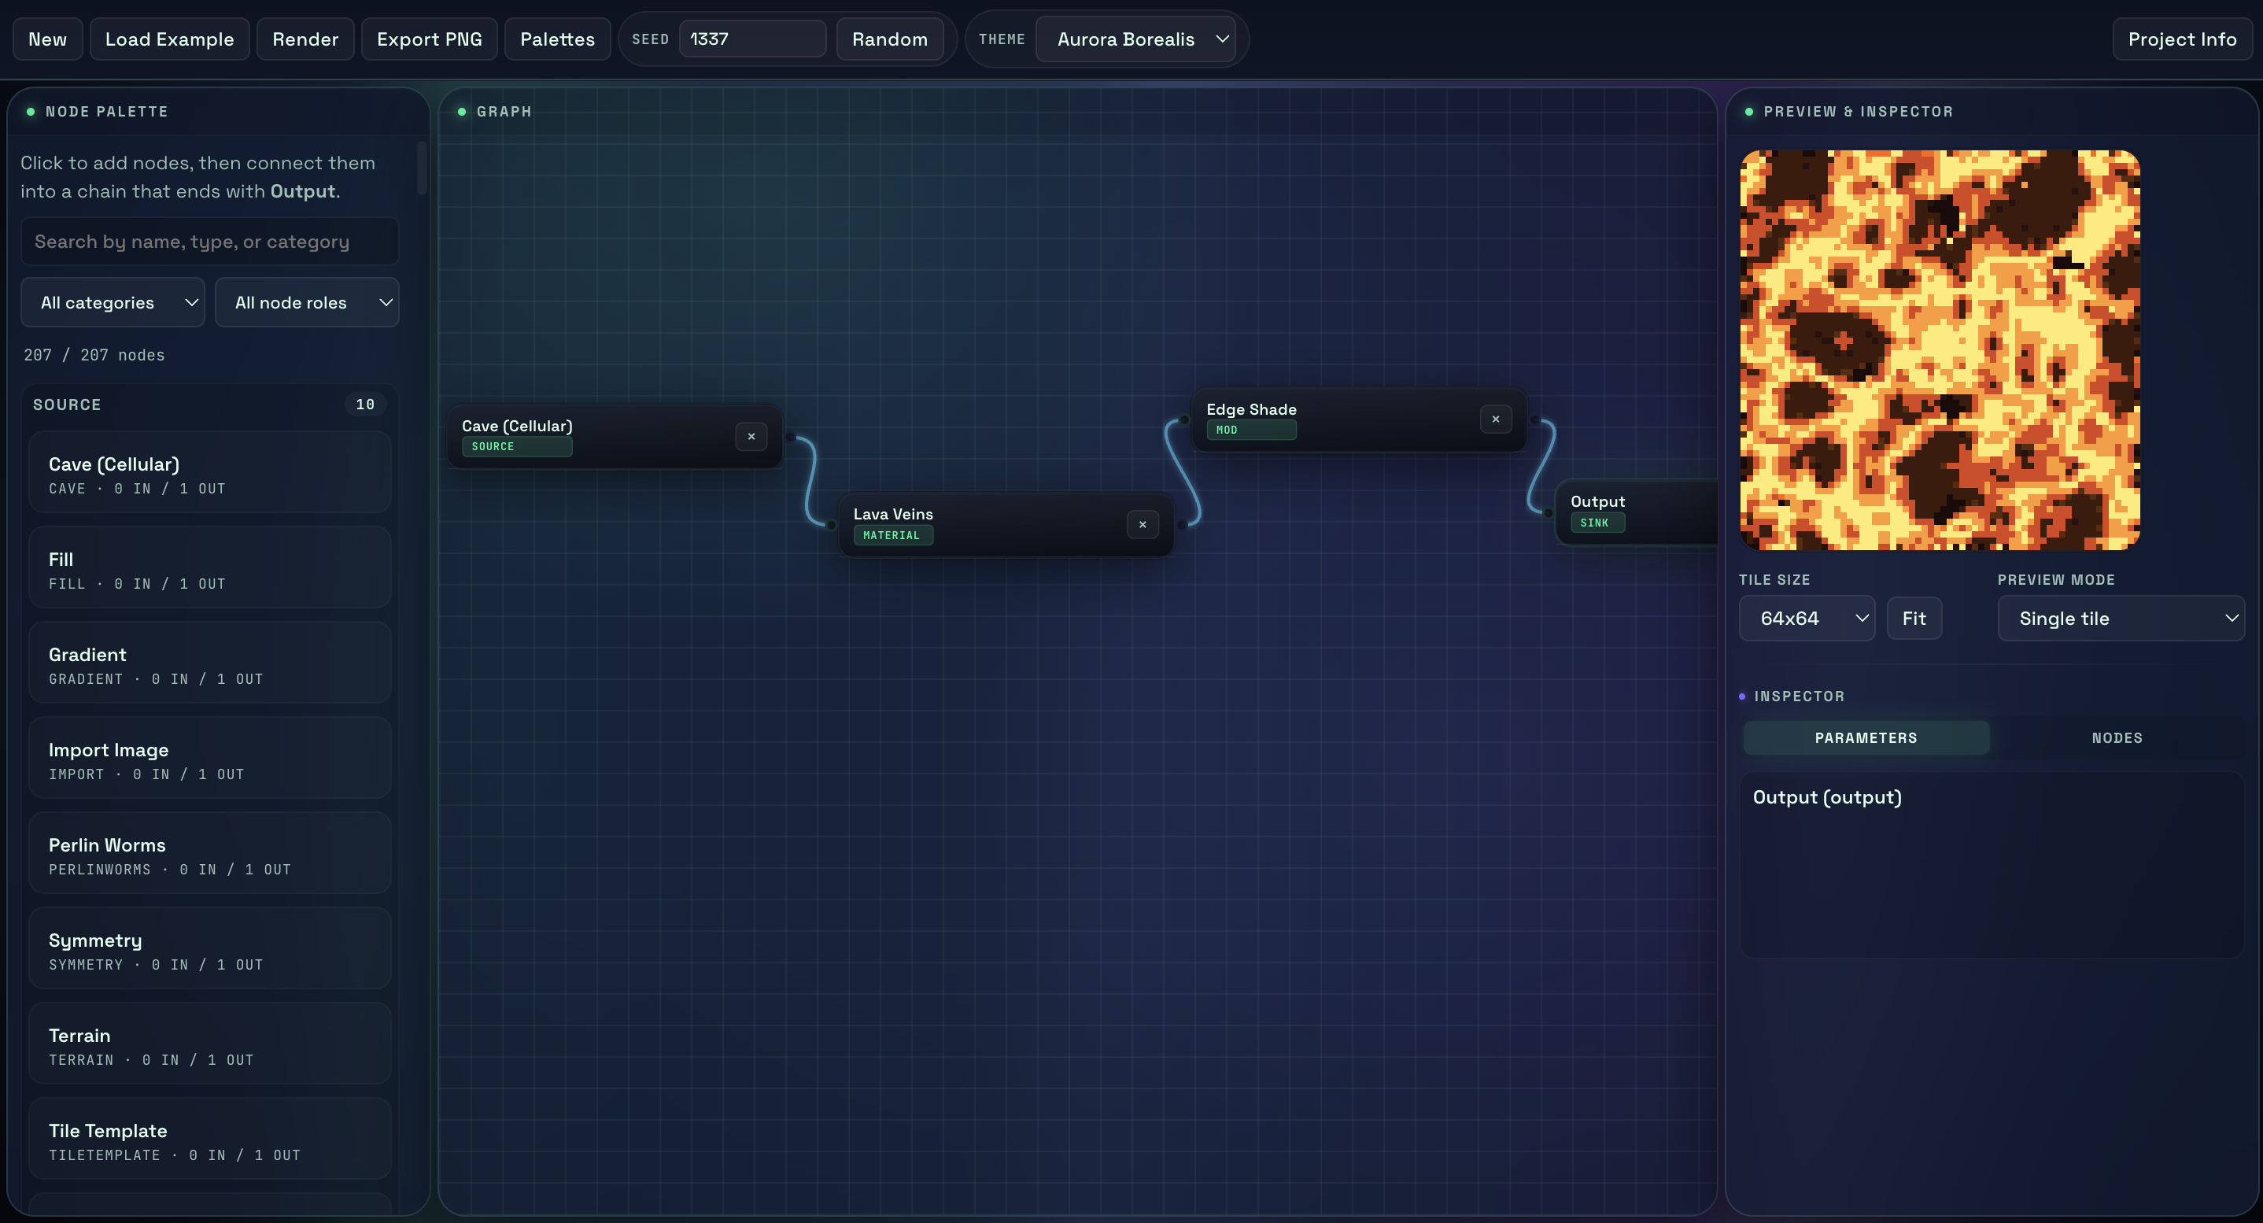Click the Random seed button
This screenshot has width=2263, height=1223.
click(889, 39)
